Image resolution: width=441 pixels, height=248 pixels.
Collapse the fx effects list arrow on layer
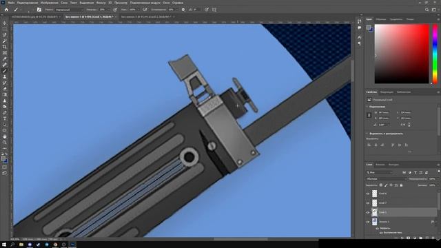(x=435, y=222)
